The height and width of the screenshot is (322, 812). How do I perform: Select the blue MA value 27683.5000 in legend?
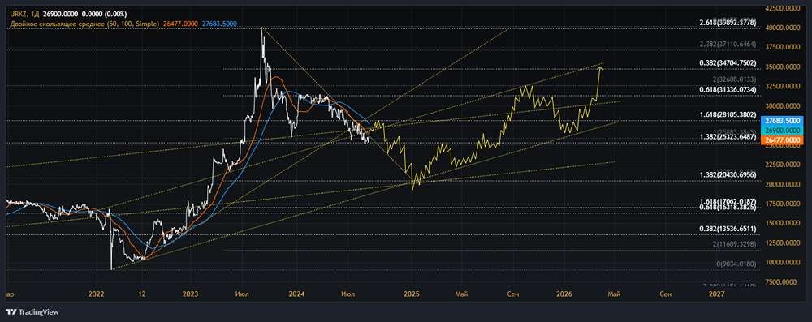point(219,23)
